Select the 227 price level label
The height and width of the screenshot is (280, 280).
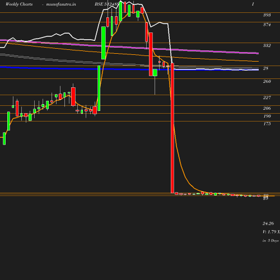tap(267, 97)
